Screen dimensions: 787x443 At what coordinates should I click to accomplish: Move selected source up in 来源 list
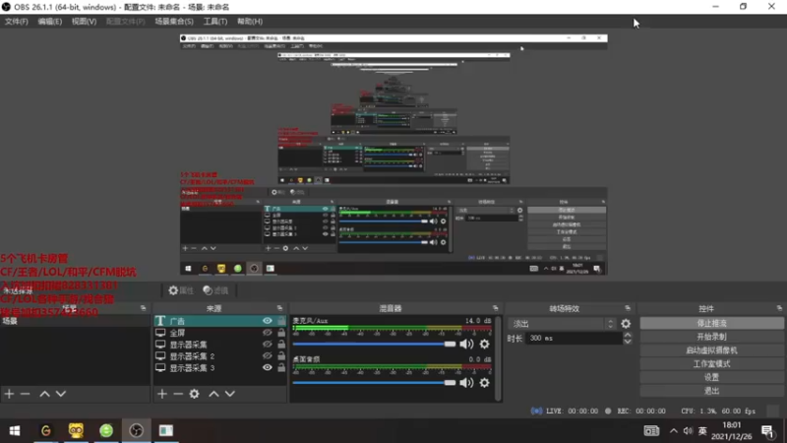213,394
